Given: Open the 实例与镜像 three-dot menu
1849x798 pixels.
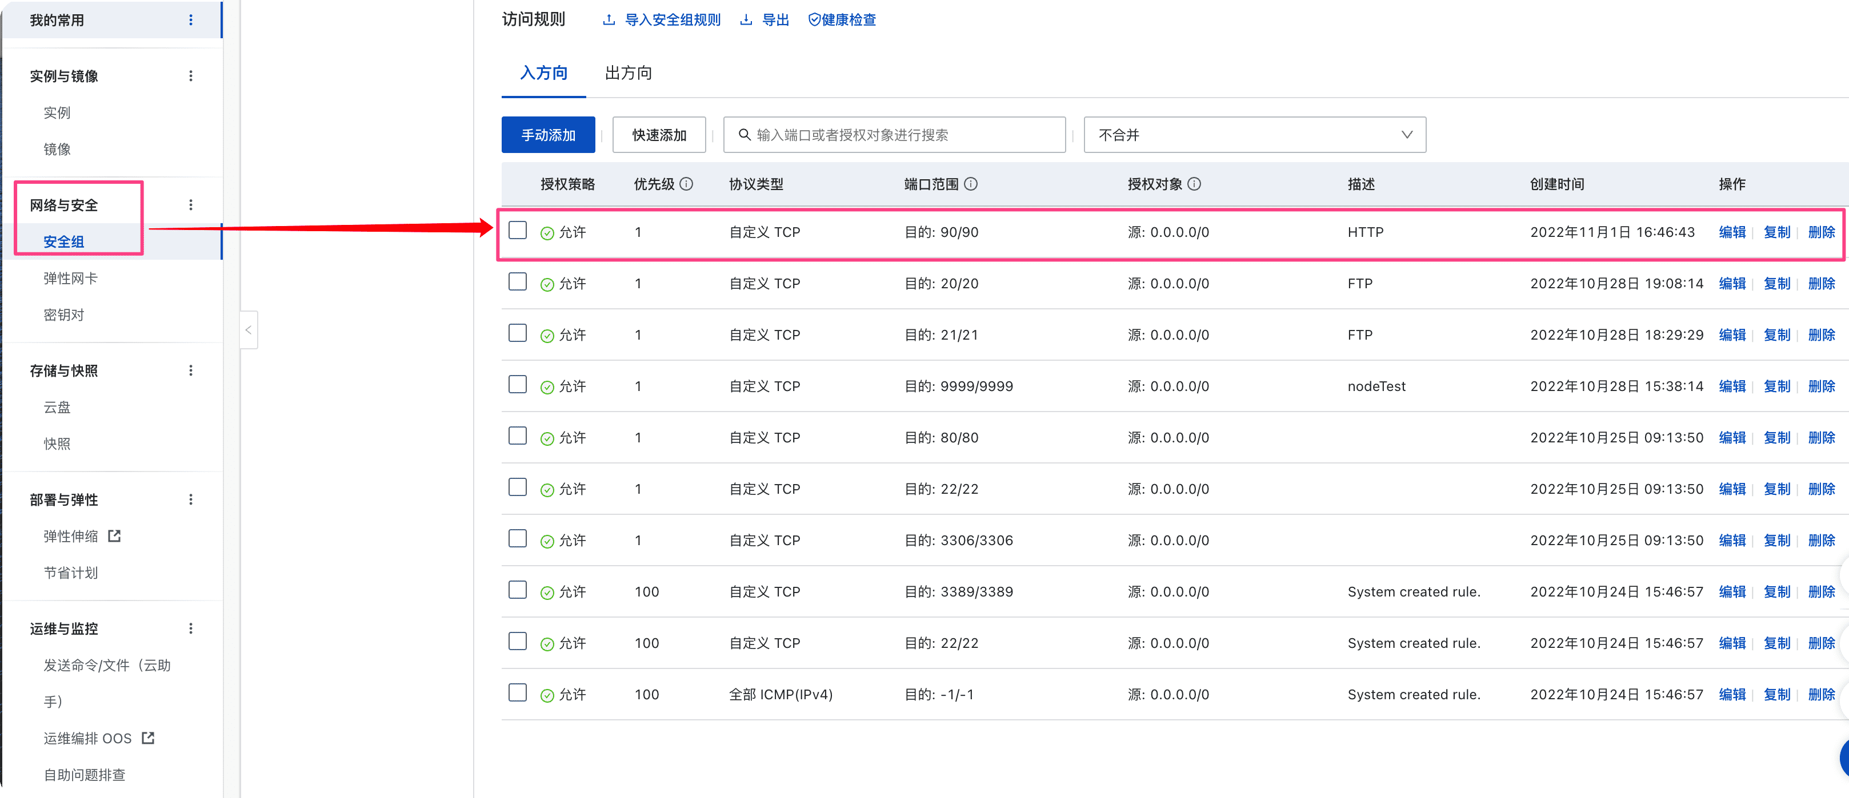Looking at the screenshot, I should click(191, 76).
